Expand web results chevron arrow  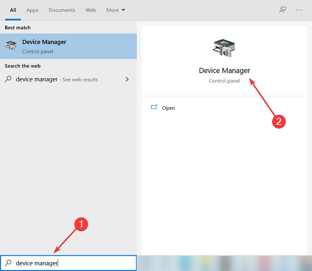pyautogui.click(x=127, y=79)
